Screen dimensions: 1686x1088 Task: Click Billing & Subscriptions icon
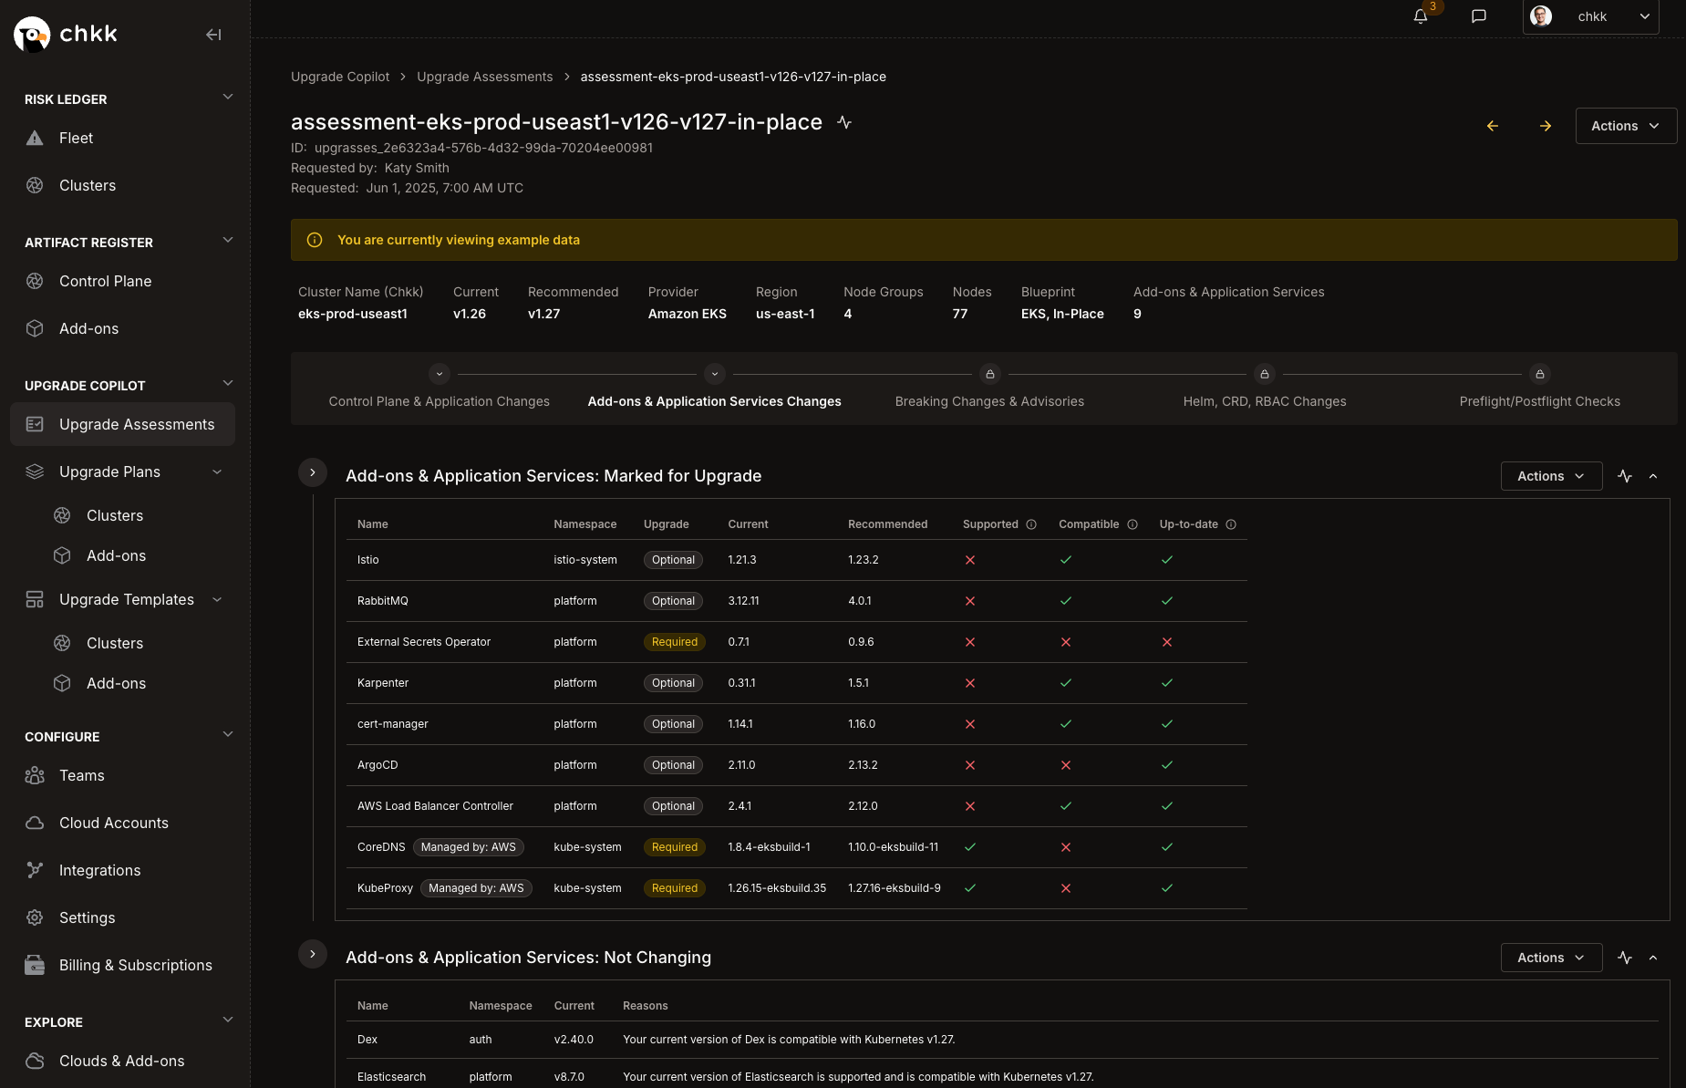tap(35, 965)
